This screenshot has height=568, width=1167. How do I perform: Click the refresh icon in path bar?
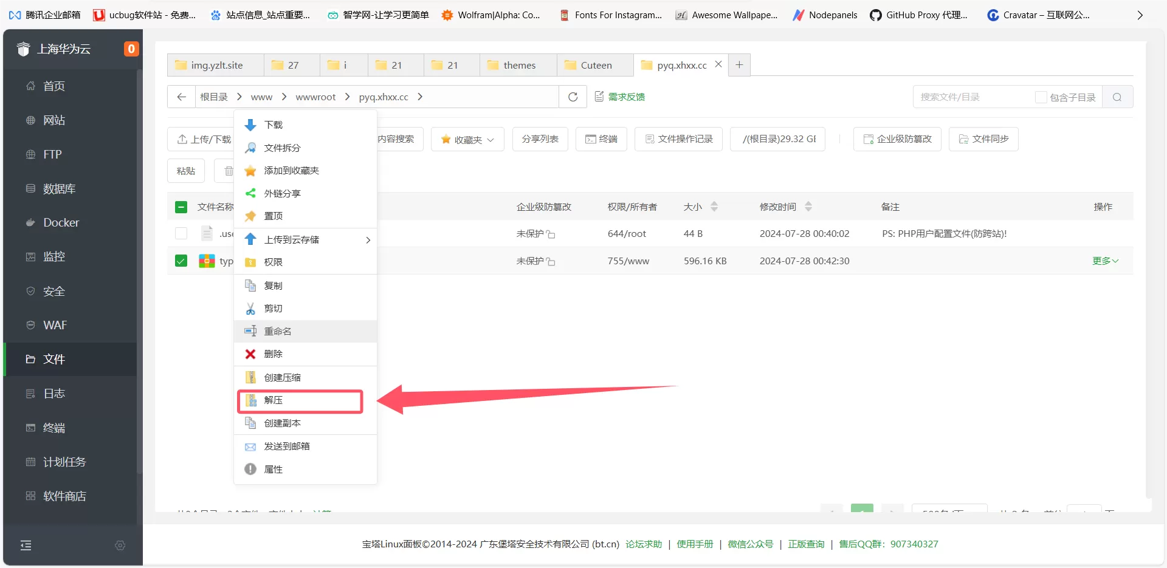[573, 97]
